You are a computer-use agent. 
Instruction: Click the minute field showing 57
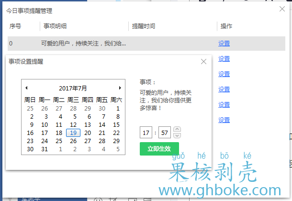point(164,133)
